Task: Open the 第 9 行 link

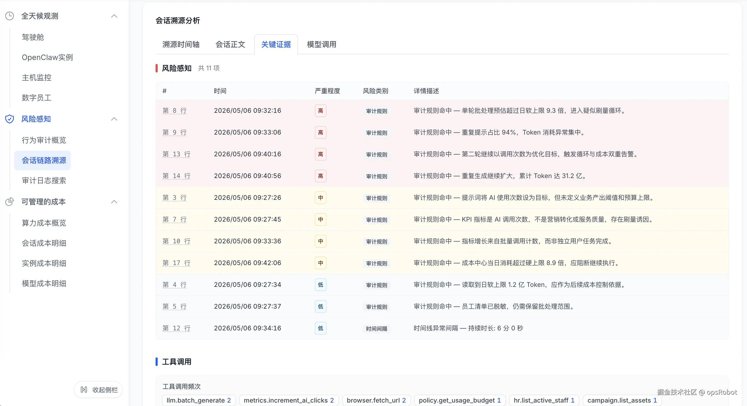Action: coord(175,132)
